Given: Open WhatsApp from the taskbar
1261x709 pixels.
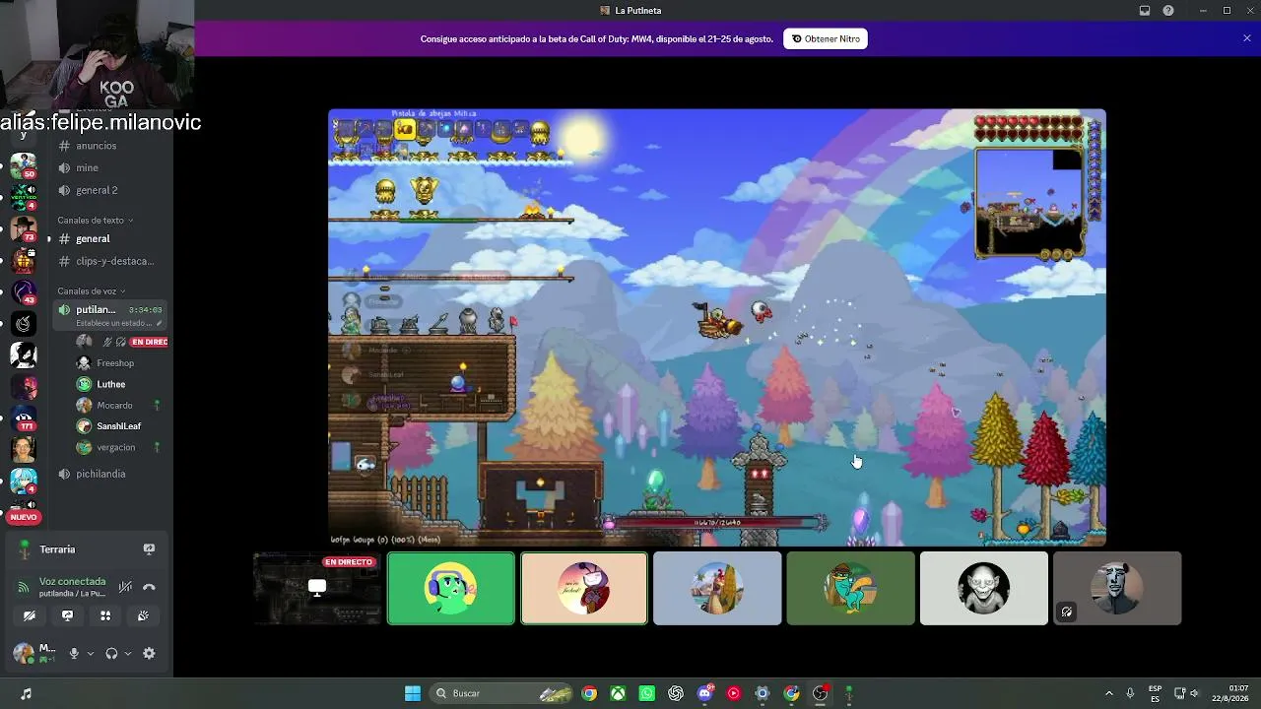Looking at the screenshot, I should click(646, 693).
